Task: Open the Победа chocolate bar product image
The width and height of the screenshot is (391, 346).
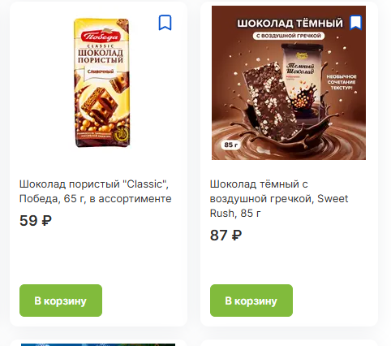Action: 101,83
